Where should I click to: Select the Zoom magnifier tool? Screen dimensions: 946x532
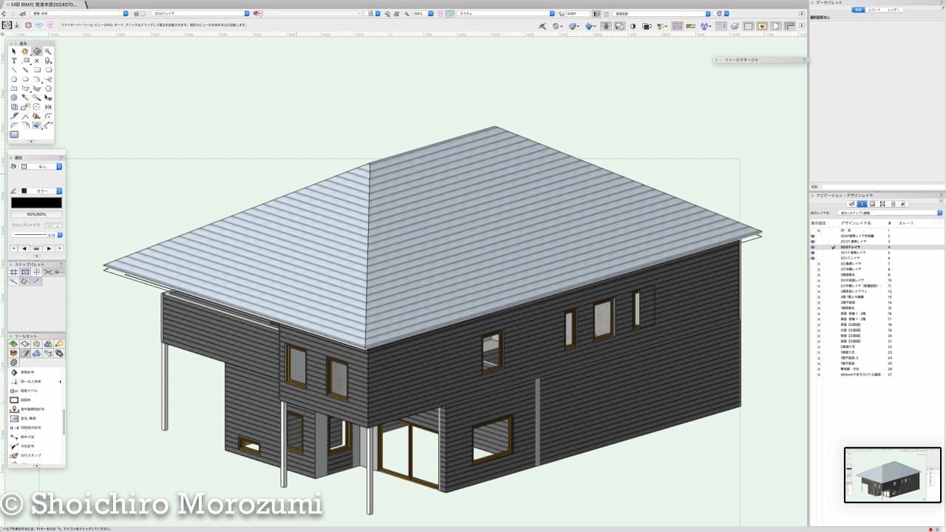point(48,52)
